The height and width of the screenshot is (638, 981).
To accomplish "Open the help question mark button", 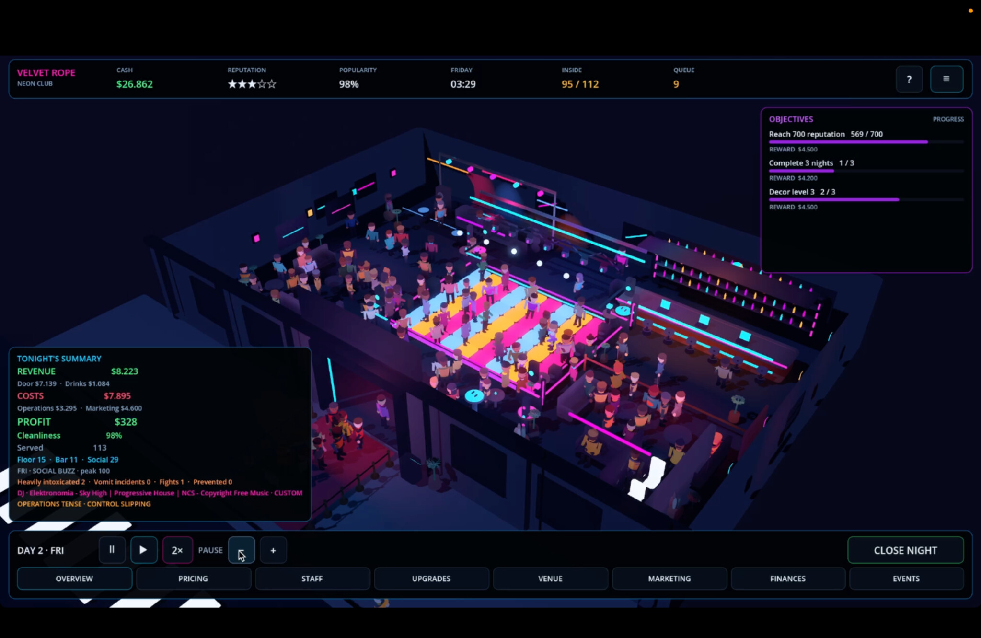I will click(x=909, y=79).
